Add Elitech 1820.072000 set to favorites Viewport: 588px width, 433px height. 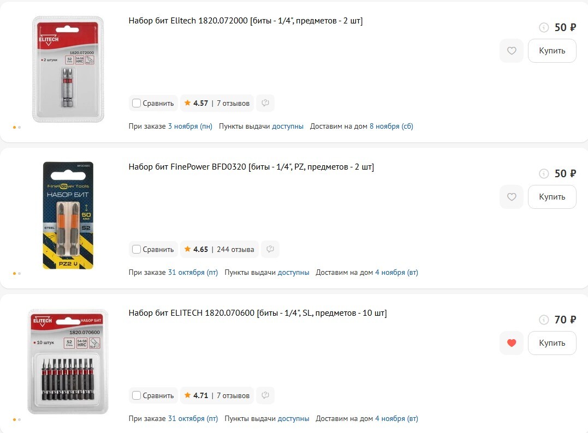511,51
